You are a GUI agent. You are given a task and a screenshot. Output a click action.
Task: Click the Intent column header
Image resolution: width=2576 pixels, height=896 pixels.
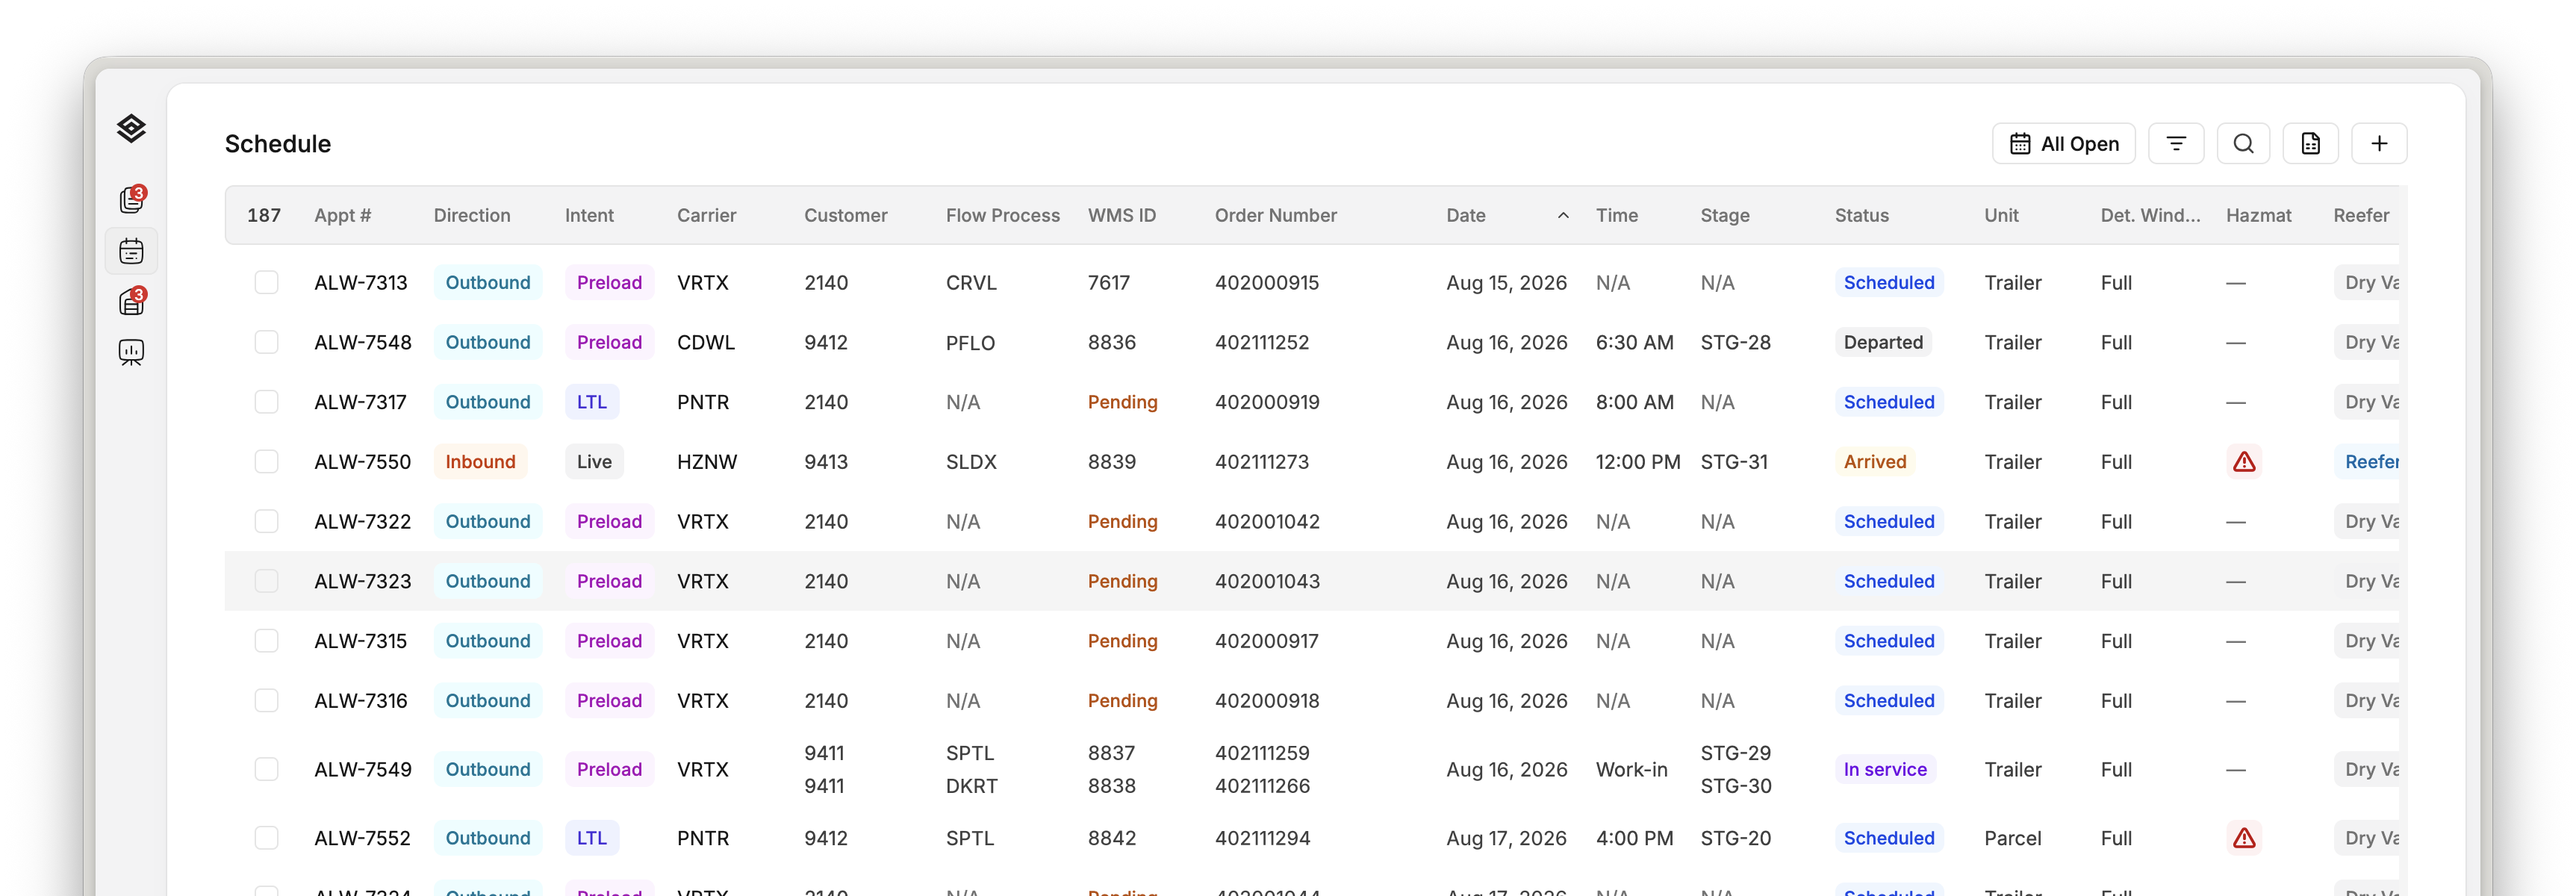(589, 215)
